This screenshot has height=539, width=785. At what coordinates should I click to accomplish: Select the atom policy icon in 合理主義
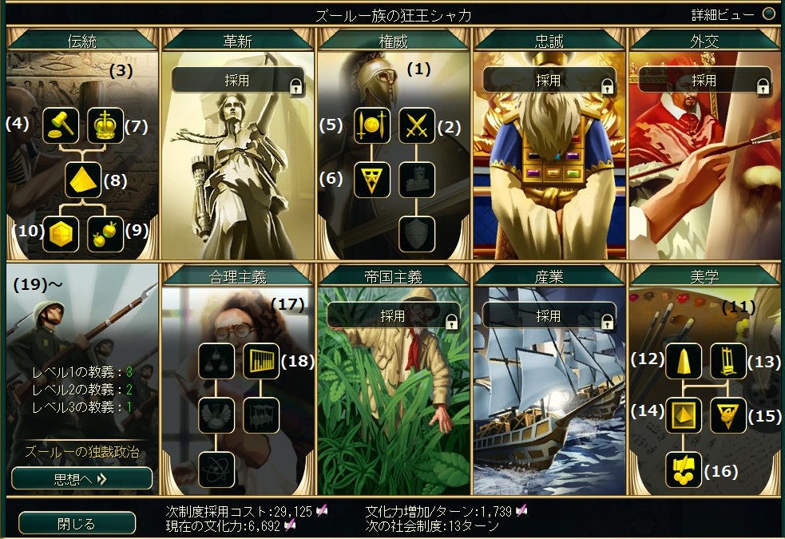click(x=216, y=470)
